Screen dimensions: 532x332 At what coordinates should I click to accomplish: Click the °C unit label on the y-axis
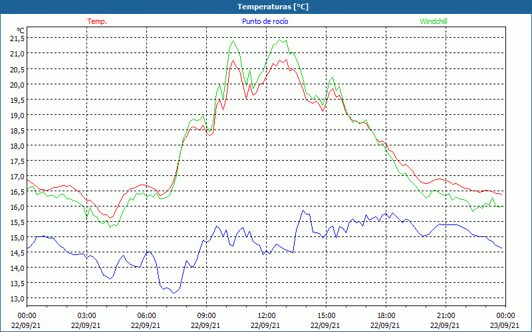[x=21, y=31]
